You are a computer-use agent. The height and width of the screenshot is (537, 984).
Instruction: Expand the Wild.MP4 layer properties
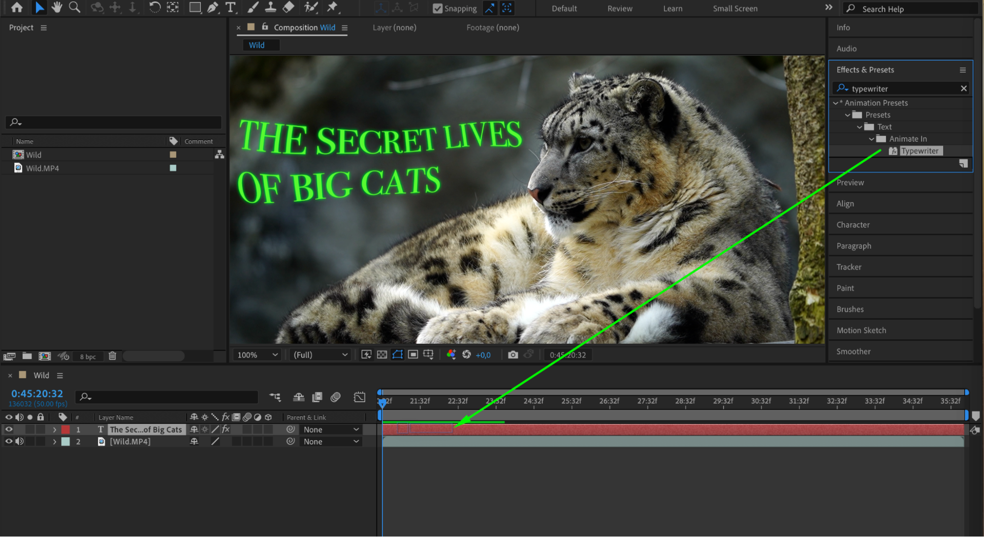pos(55,442)
